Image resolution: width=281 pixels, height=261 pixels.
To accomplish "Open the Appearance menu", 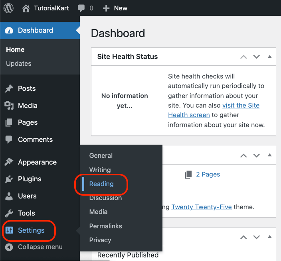I will pyautogui.click(x=37, y=162).
